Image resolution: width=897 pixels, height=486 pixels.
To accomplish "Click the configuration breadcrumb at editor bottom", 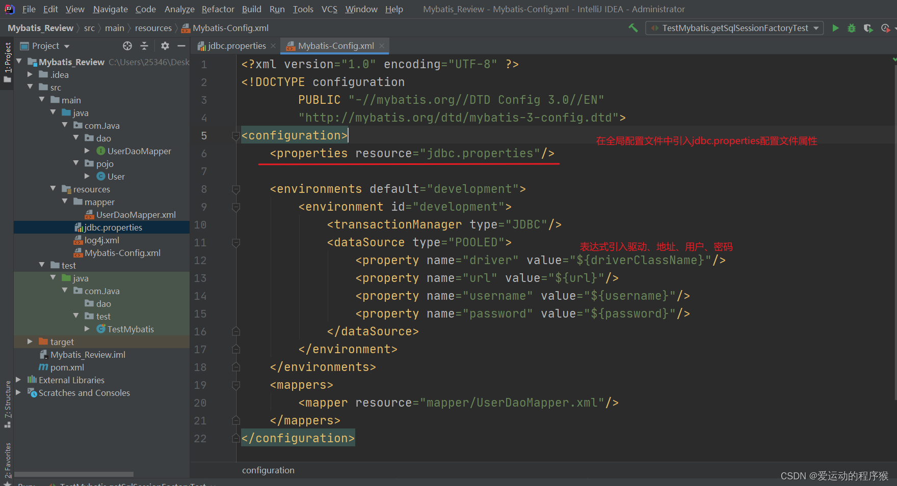I will pos(268,470).
